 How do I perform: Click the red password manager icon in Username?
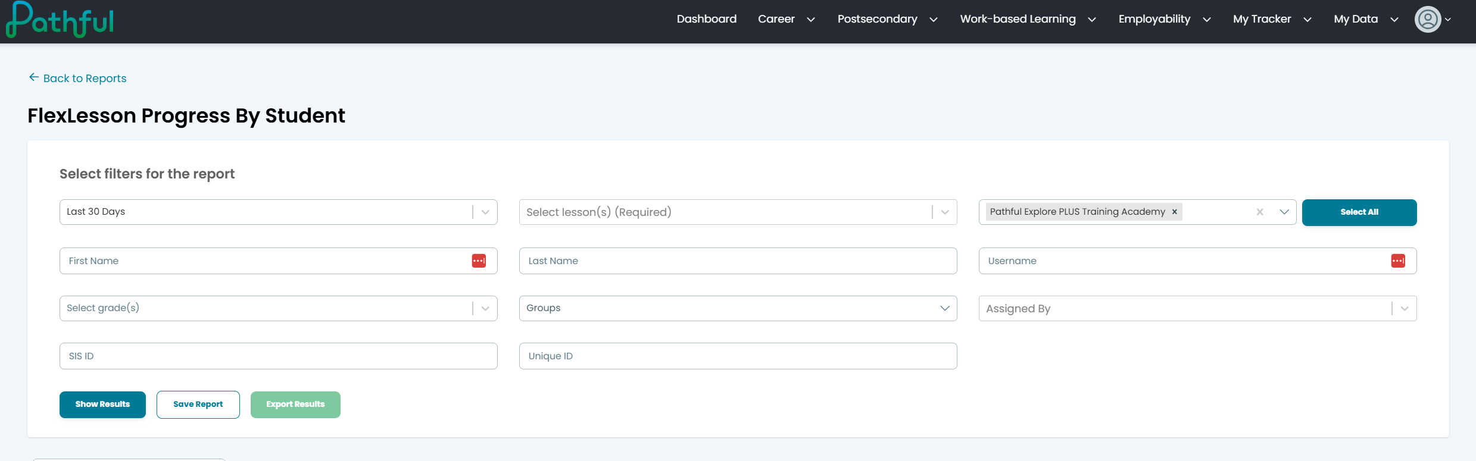pos(1398,261)
